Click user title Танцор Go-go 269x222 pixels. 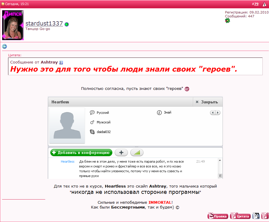tap(38, 29)
